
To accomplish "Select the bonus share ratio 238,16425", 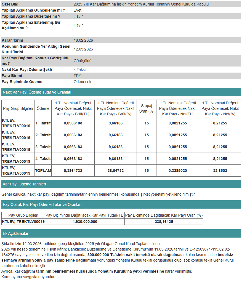I will (x=164, y=222).
